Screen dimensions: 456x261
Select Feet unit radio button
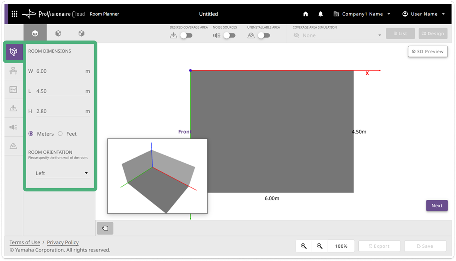60,134
